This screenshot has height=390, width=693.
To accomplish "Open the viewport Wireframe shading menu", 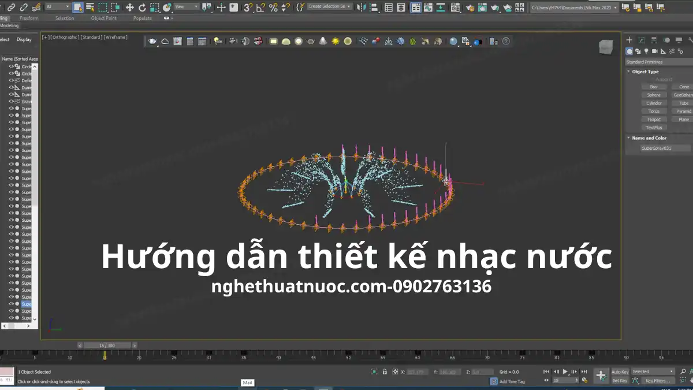I will point(115,37).
